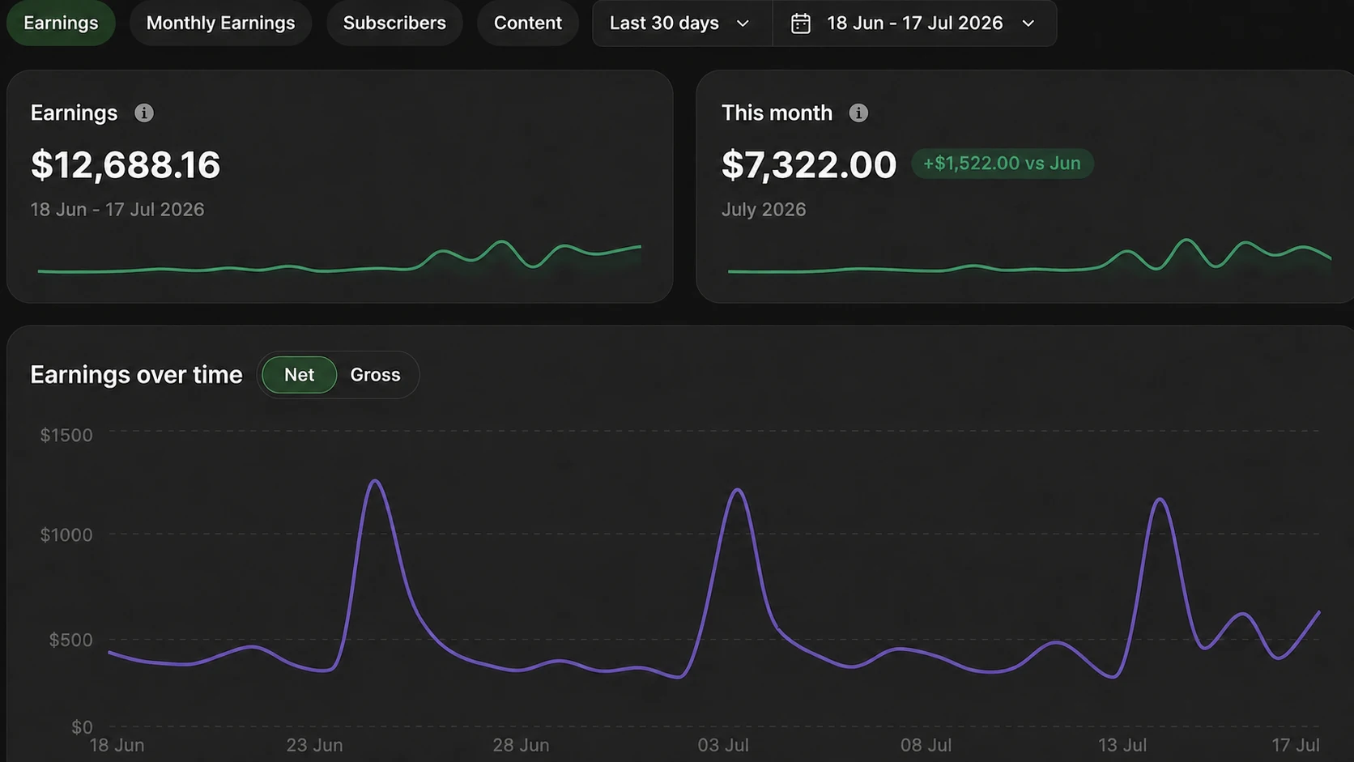Click the +$1,522.00 vs Jun badge

pos(1002,164)
